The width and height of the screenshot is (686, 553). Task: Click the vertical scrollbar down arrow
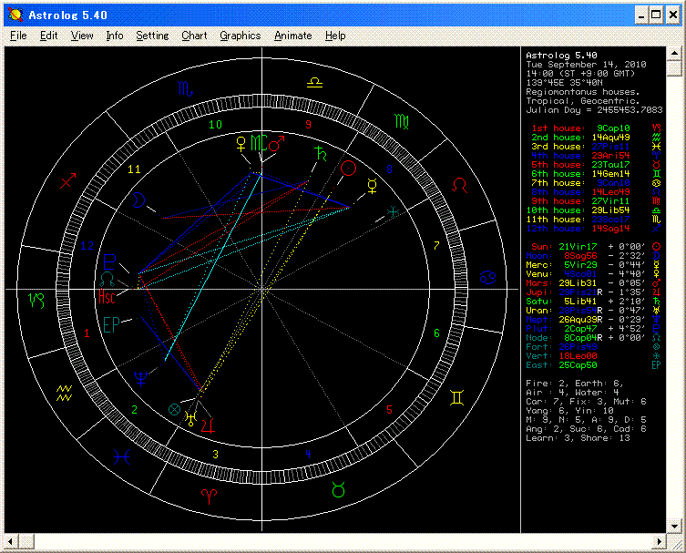[673, 526]
